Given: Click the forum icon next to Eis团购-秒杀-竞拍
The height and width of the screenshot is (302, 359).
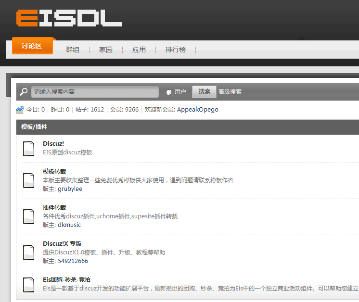Looking at the screenshot, I should [x=28, y=285].
